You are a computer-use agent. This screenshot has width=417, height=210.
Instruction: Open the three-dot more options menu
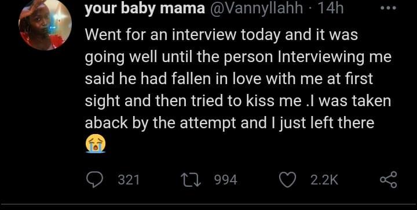tap(388, 8)
